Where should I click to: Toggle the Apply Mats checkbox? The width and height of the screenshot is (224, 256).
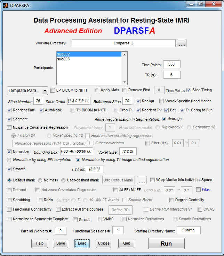(x=97, y=90)
